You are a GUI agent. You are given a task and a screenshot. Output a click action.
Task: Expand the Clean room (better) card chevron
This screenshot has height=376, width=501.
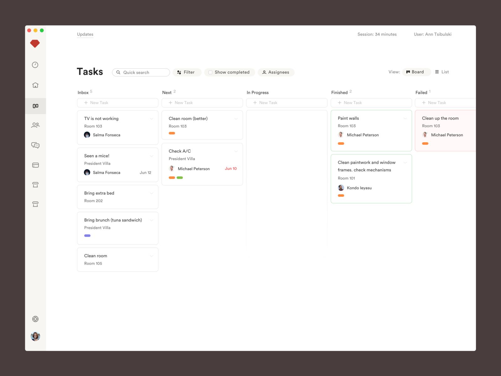tap(236, 119)
